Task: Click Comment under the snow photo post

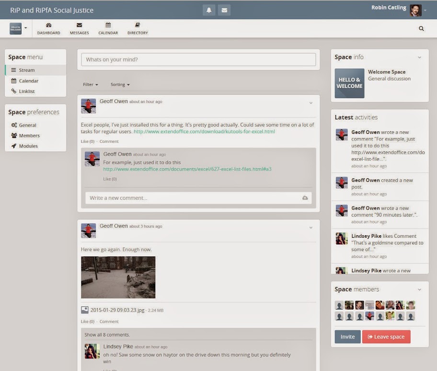Action: (x=109, y=321)
